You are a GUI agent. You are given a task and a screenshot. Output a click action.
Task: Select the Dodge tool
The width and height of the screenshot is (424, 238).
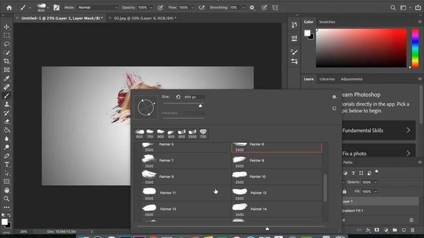7,147
